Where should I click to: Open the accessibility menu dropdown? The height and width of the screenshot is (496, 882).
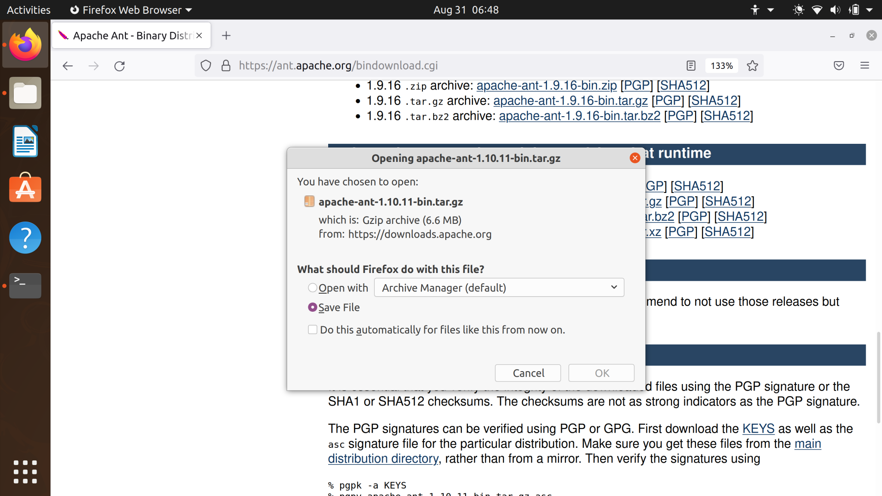761,9
